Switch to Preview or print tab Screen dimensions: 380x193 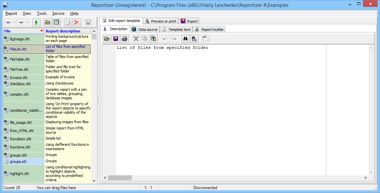[161, 21]
